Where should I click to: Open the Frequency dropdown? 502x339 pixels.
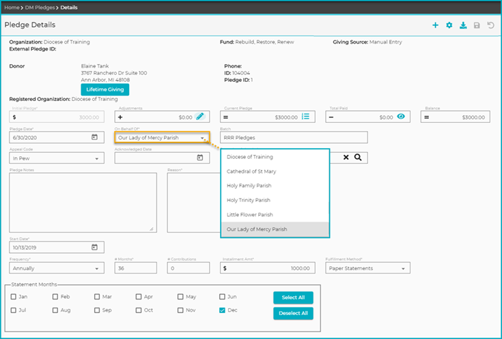[57, 268]
